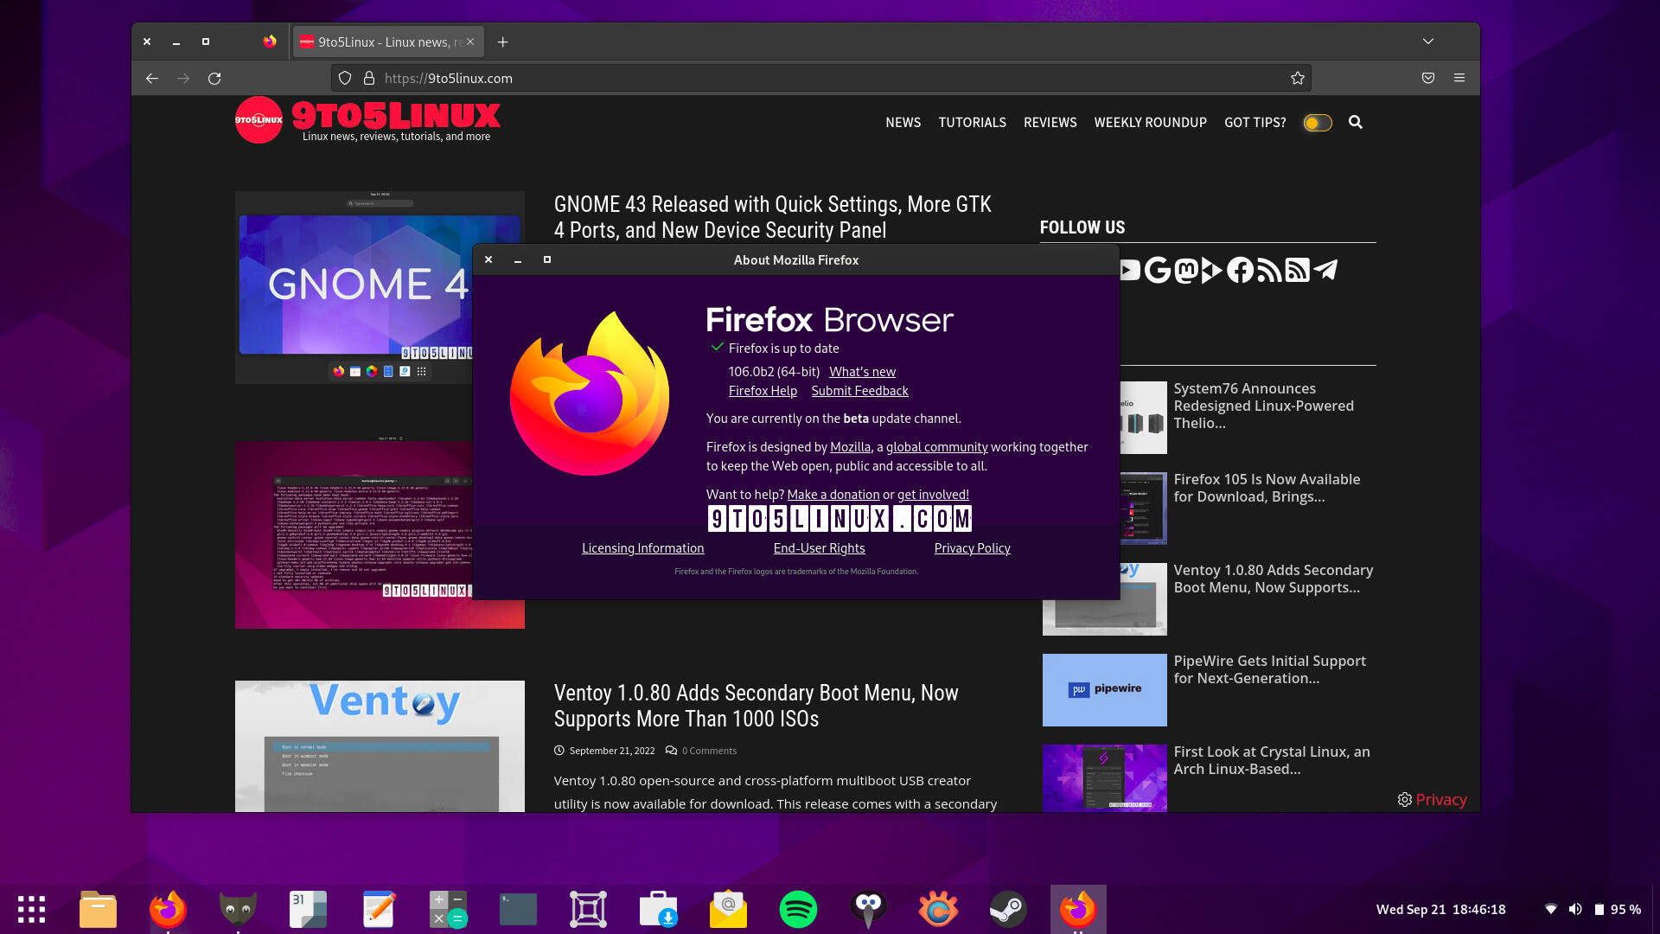Click the Make a donation link

(x=833, y=495)
